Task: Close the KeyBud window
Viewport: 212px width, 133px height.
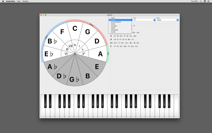Action: click(x=41, y=15)
